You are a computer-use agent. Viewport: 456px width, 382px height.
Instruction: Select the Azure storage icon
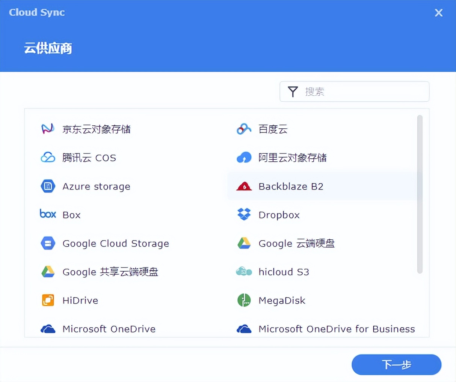coord(48,186)
